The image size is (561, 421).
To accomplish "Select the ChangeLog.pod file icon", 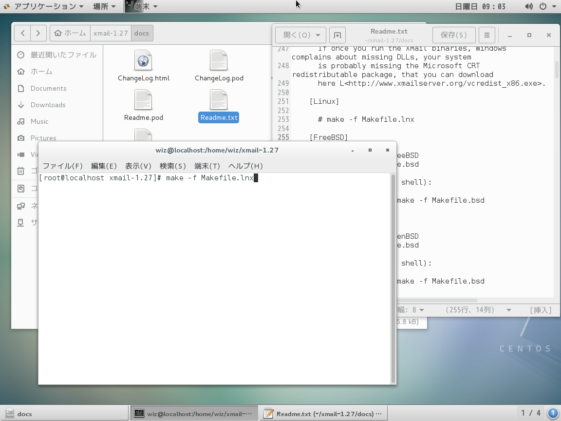I will tap(219, 60).
